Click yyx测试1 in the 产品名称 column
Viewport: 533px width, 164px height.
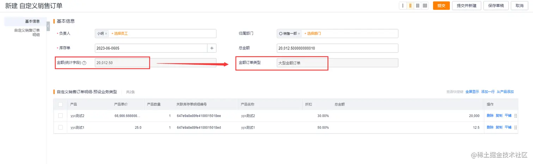pos(248,127)
